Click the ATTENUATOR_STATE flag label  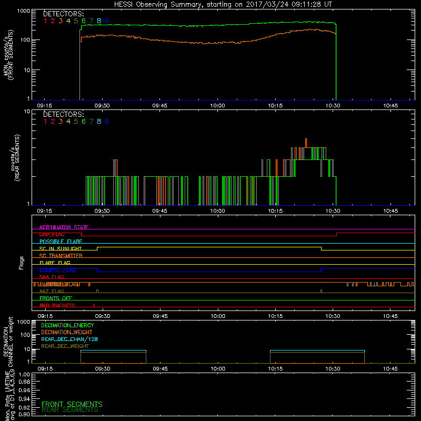(64, 227)
